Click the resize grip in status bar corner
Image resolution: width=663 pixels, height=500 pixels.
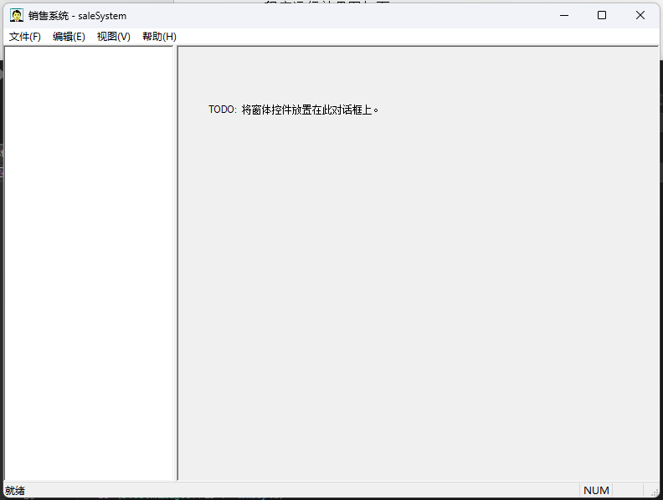point(654,492)
